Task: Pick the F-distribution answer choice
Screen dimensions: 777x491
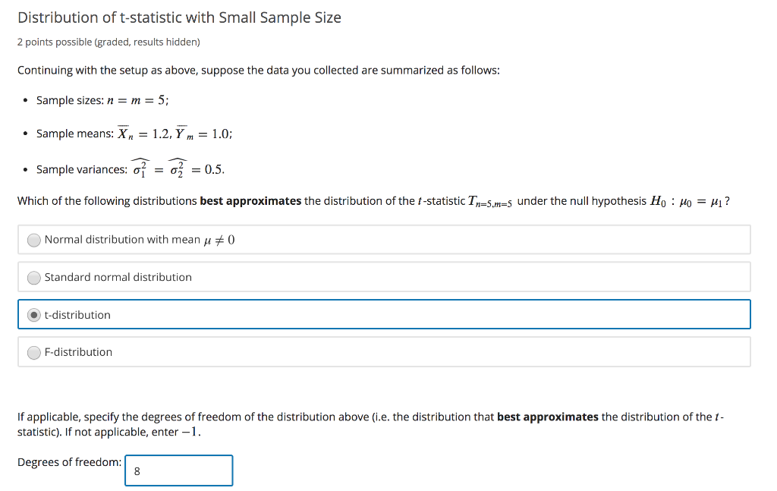Action: 33,351
